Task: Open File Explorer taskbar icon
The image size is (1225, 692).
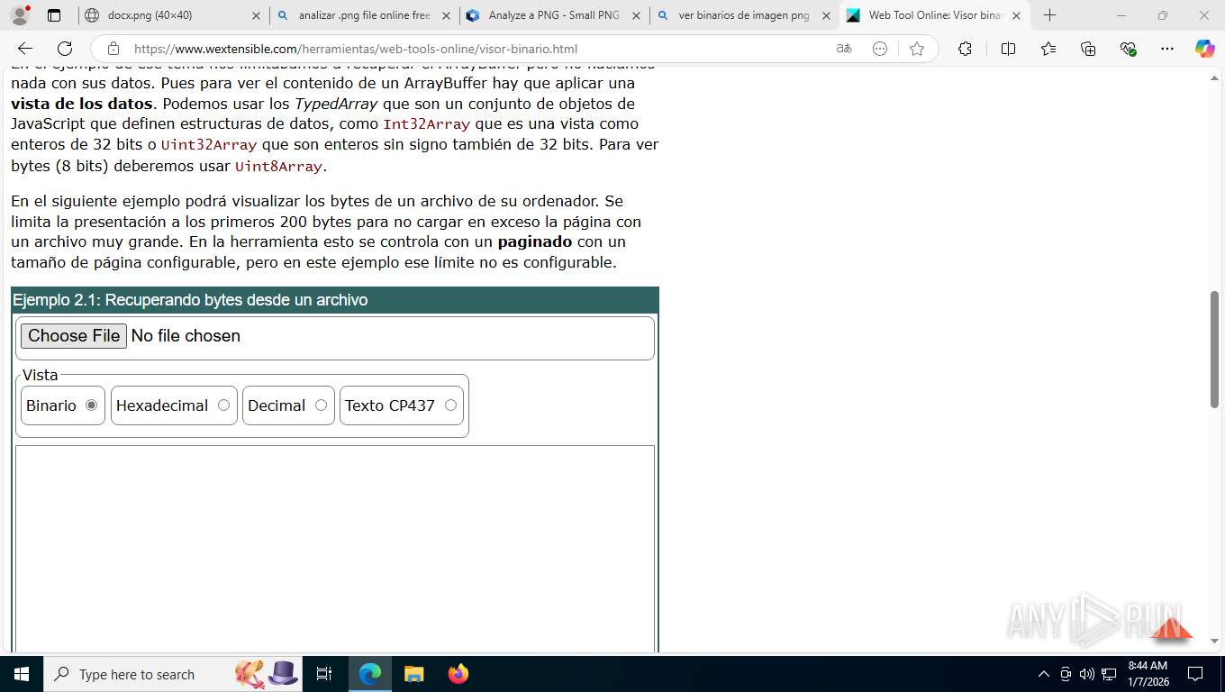Action: click(x=413, y=674)
